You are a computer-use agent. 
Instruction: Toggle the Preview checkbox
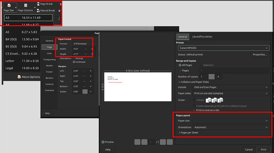pos(103,142)
